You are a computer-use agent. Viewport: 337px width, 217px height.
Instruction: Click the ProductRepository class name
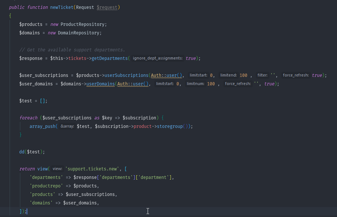pyautogui.click(x=83, y=24)
